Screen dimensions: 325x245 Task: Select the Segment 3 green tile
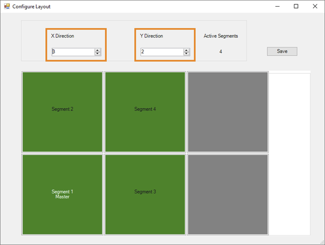145,195
